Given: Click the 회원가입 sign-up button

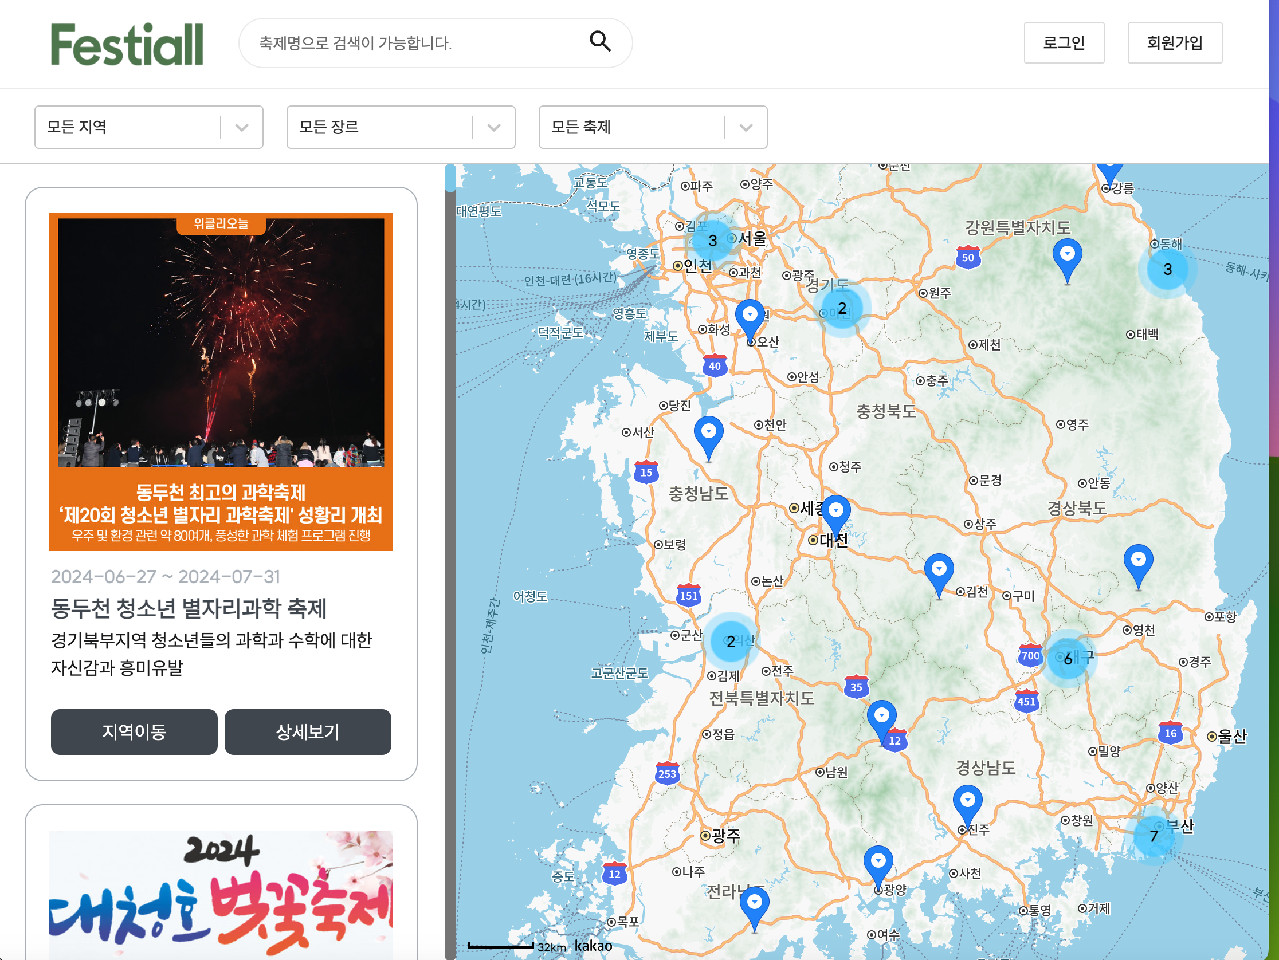Looking at the screenshot, I should [x=1174, y=43].
